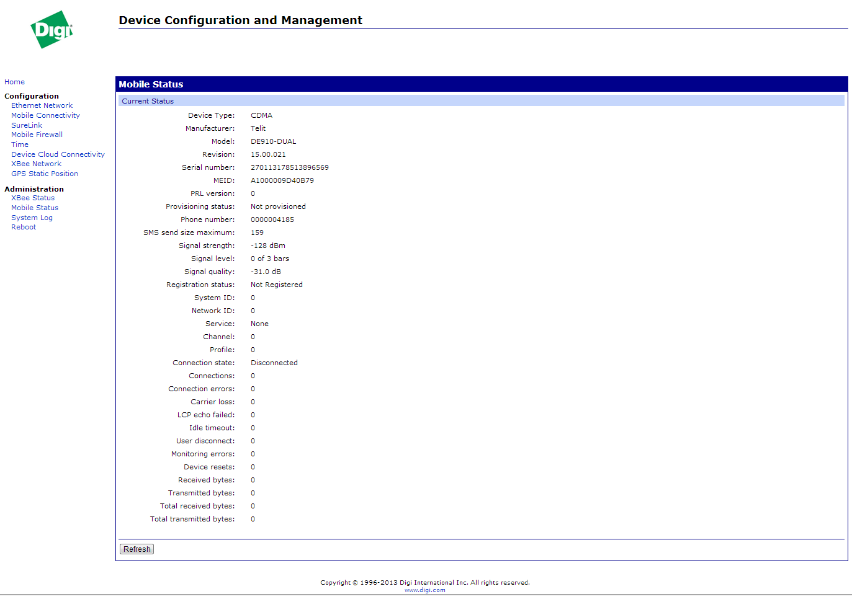Image resolution: width=852 pixels, height=607 pixels.
Task: Select the SureLink configuration link
Action: pos(27,125)
